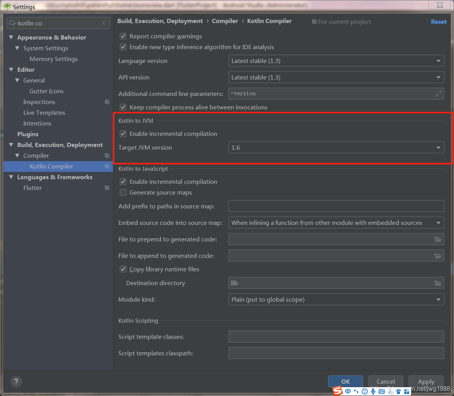Open Embed source code into source map dropdown
The image size is (454, 396).
click(x=336, y=223)
